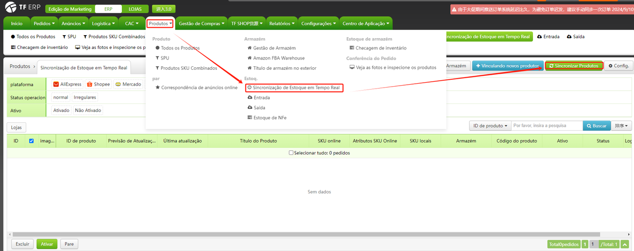634x251 pixels.
Task: Select Sincronização de Estoque em Tempo Real menu item
Action: (296, 88)
